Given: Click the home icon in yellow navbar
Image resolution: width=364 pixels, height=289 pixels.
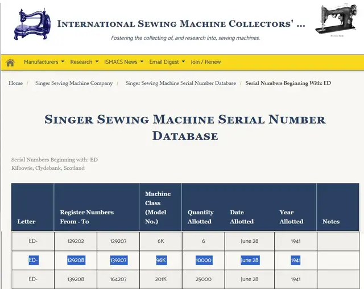Looking at the screenshot, I should [10, 62].
